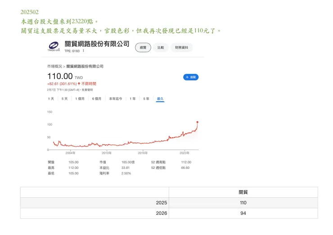This screenshot has width=333, height=235.
Task: Click the 市場概況 breadcrumb link
Action: [x=54, y=67]
